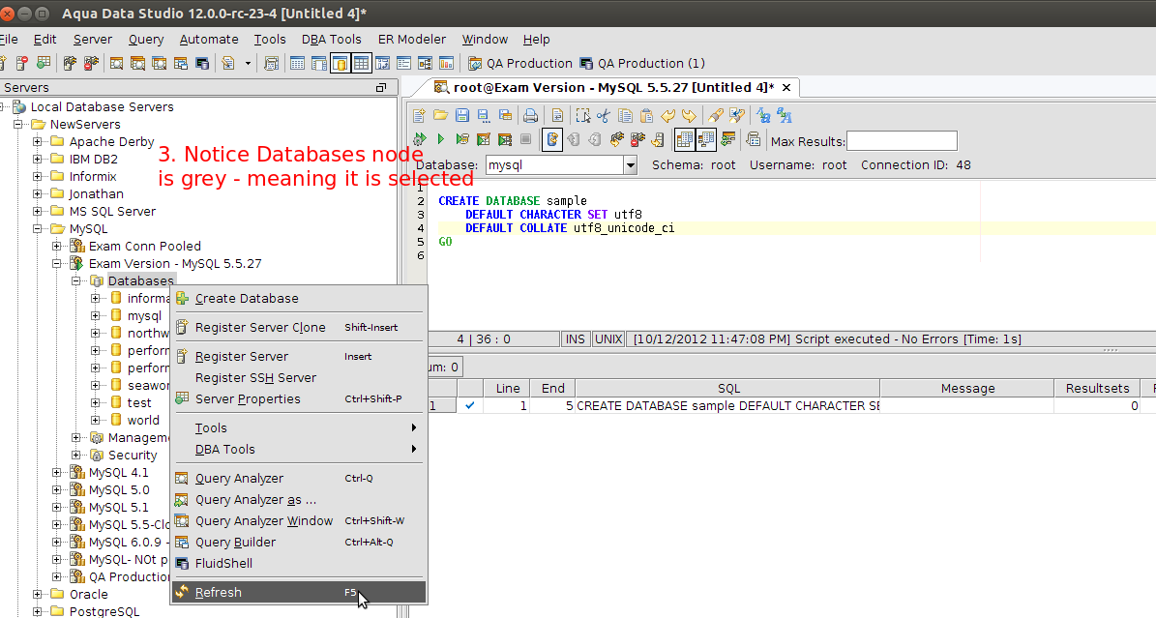
Task: Open the small dropdown arrow in the main toolbar
Action: pos(248,64)
